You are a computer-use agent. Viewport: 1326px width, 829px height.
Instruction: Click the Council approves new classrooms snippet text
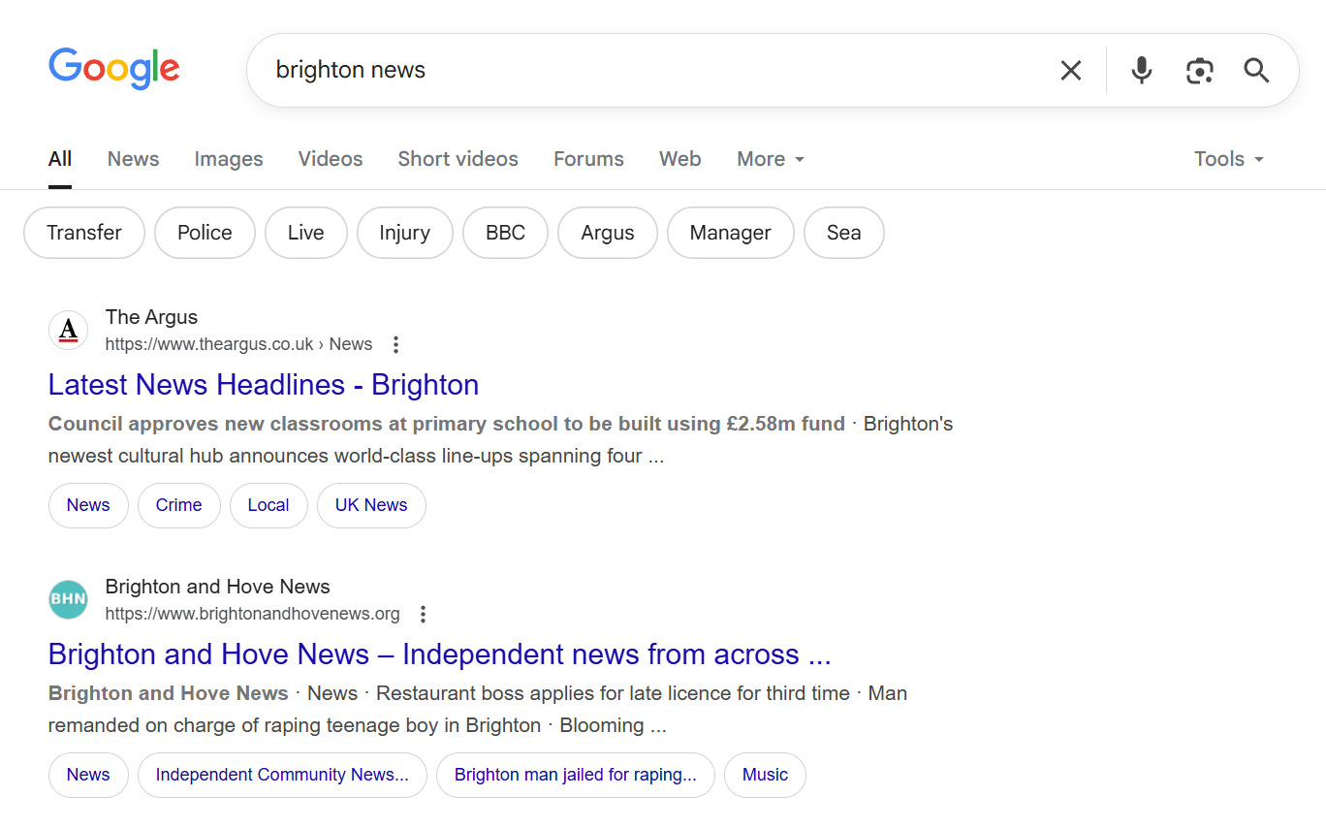pyautogui.click(x=447, y=424)
